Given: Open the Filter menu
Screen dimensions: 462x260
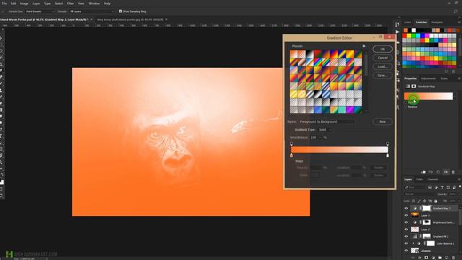Looking at the screenshot, I should (x=70, y=4).
